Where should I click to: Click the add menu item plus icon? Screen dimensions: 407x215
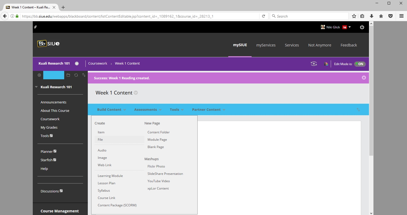click(x=39, y=75)
